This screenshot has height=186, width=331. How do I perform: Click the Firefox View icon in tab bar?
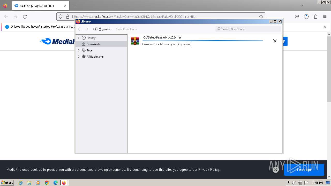5,6
